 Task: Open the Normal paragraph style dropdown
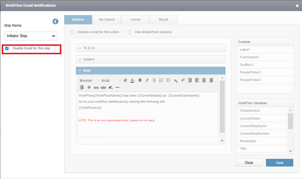pos(89,81)
